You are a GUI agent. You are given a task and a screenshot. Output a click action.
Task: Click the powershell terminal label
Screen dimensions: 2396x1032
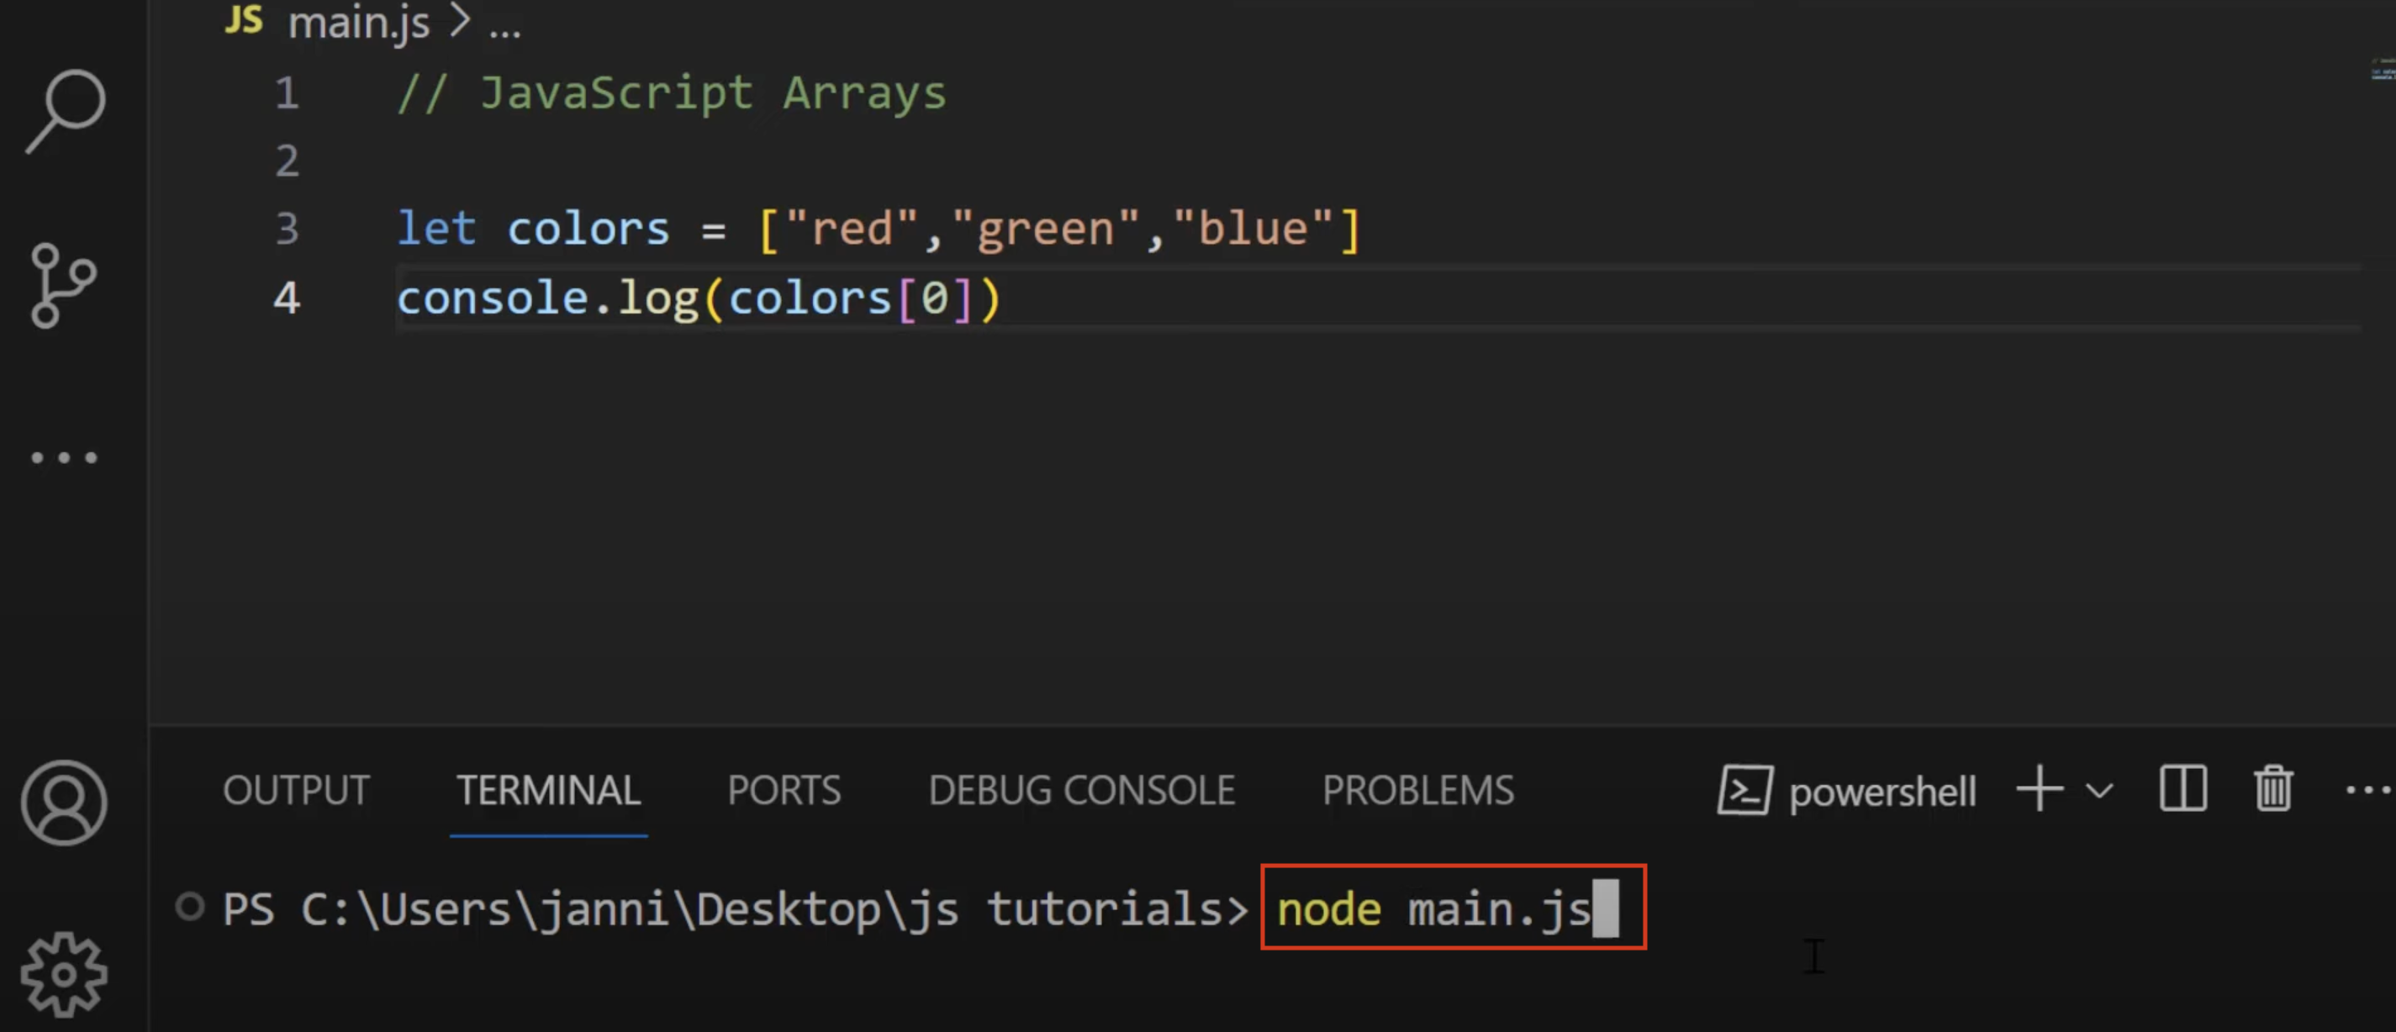[x=1882, y=792]
